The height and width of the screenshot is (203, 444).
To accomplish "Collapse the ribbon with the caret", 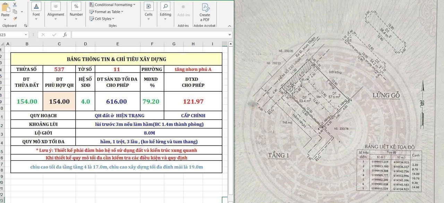I will coord(229,26).
